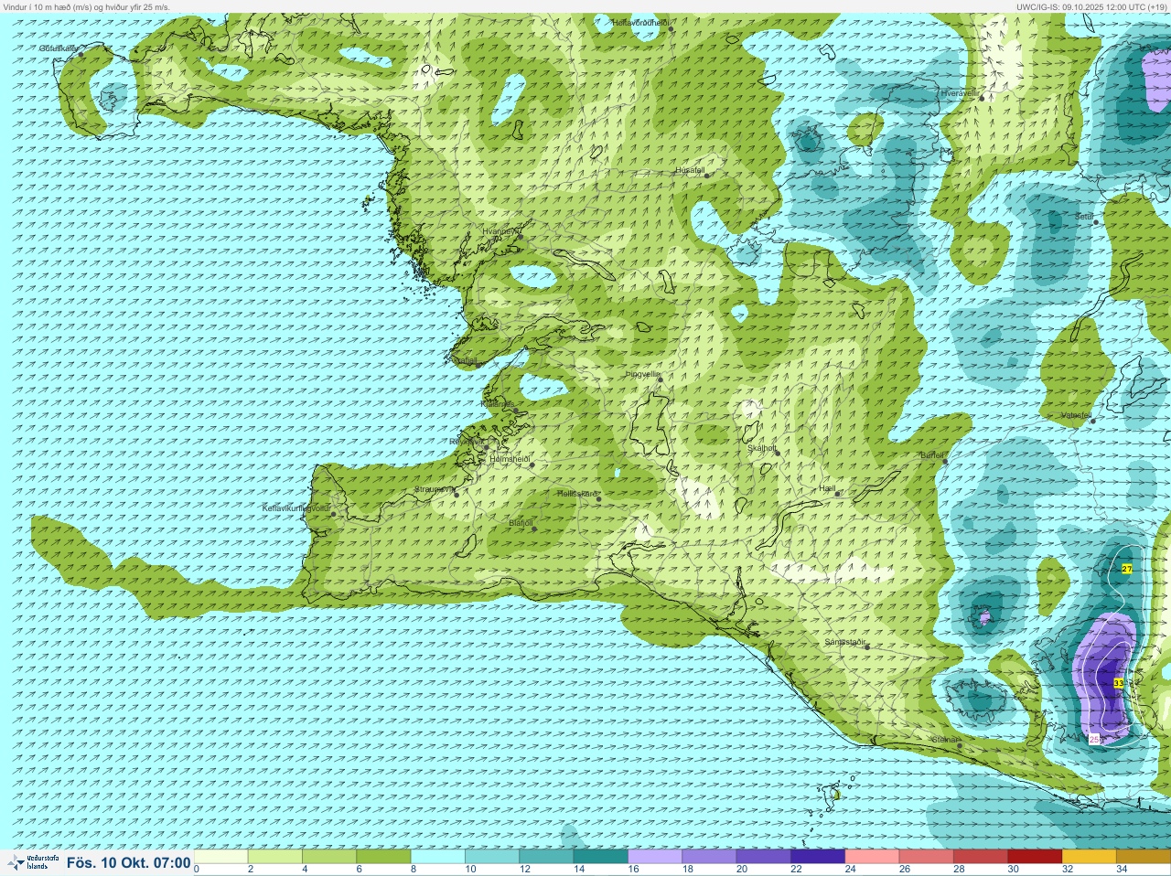1171x876 pixels.
Task: Click the legend scale number 24
Action: click(x=850, y=869)
